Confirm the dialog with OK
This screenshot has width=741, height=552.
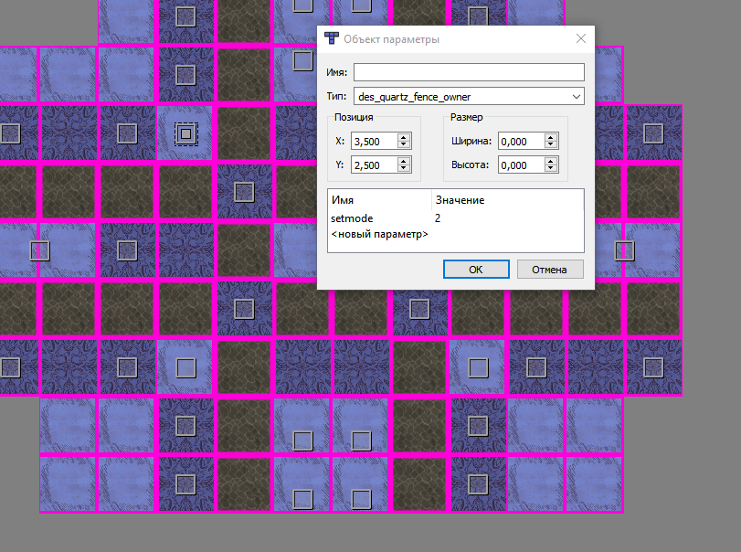[x=475, y=270]
